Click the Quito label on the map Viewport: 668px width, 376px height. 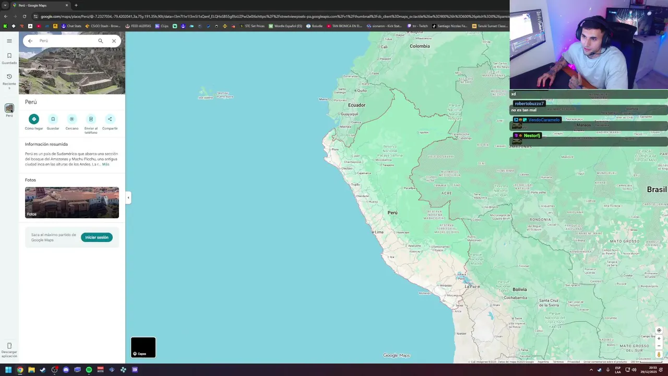361,90
